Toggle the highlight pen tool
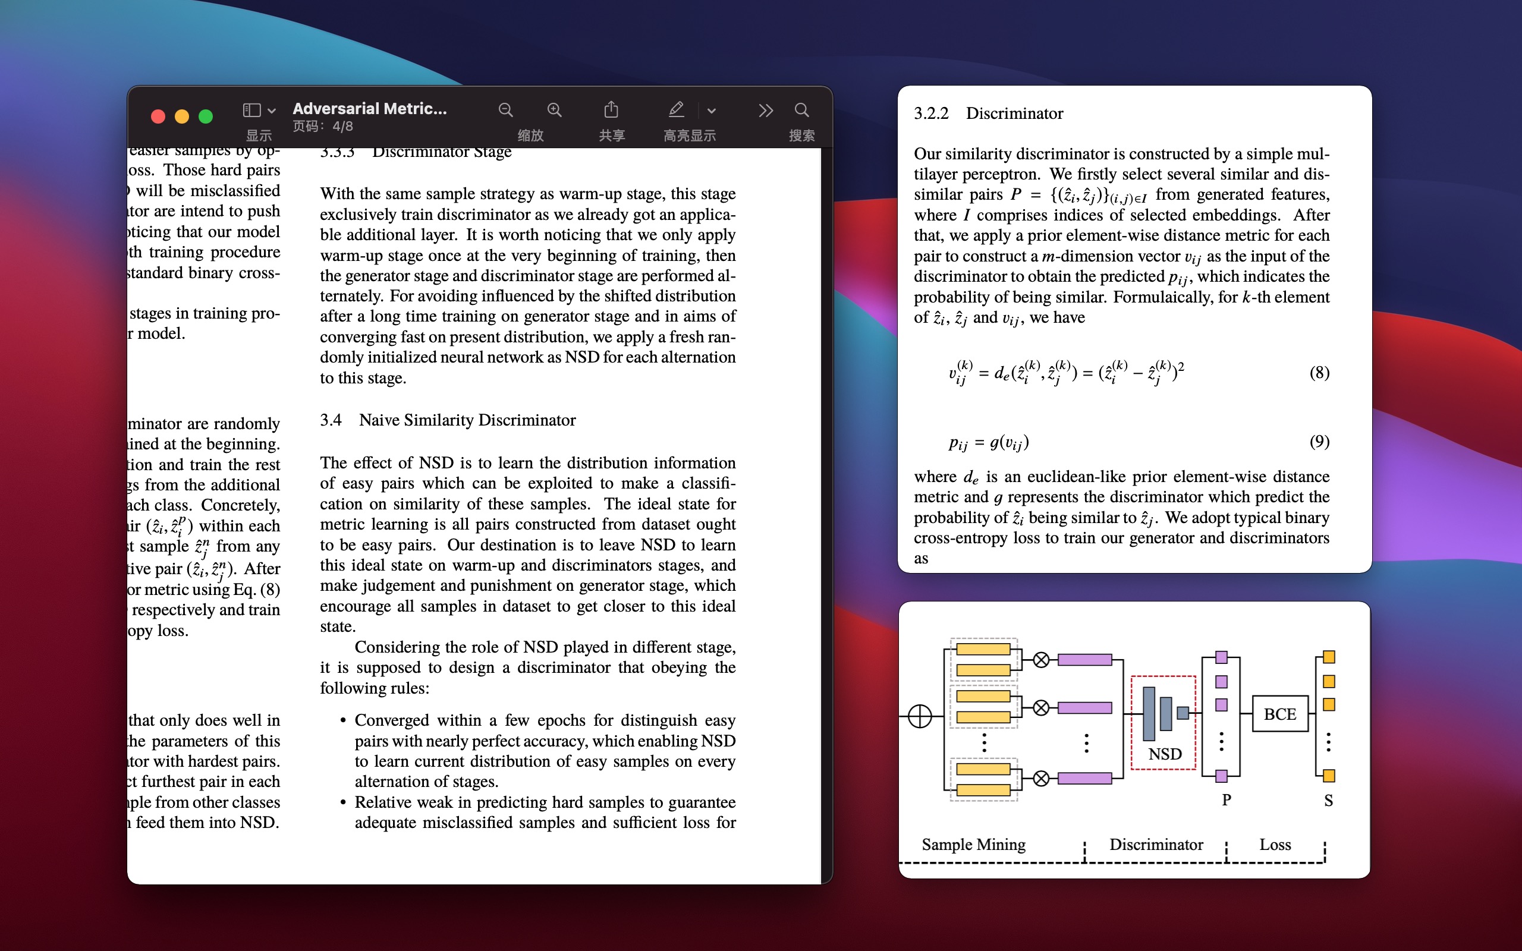 (x=676, y=110)
